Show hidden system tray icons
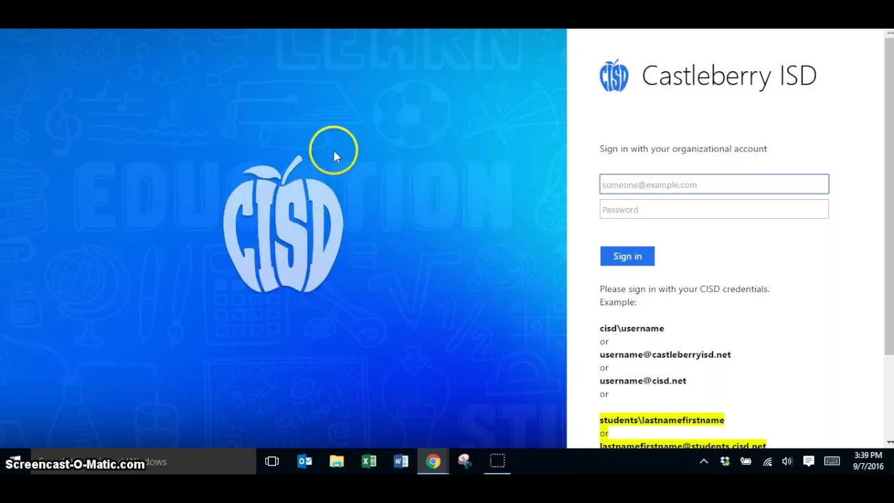 point(704,462)
